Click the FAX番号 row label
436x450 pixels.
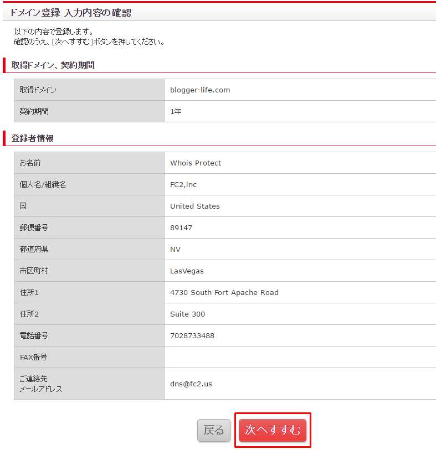click(33, 358)
